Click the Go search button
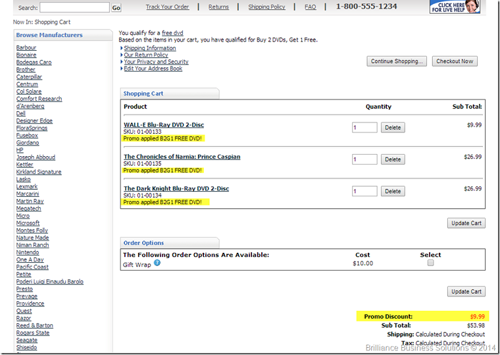 click(116, 8)
